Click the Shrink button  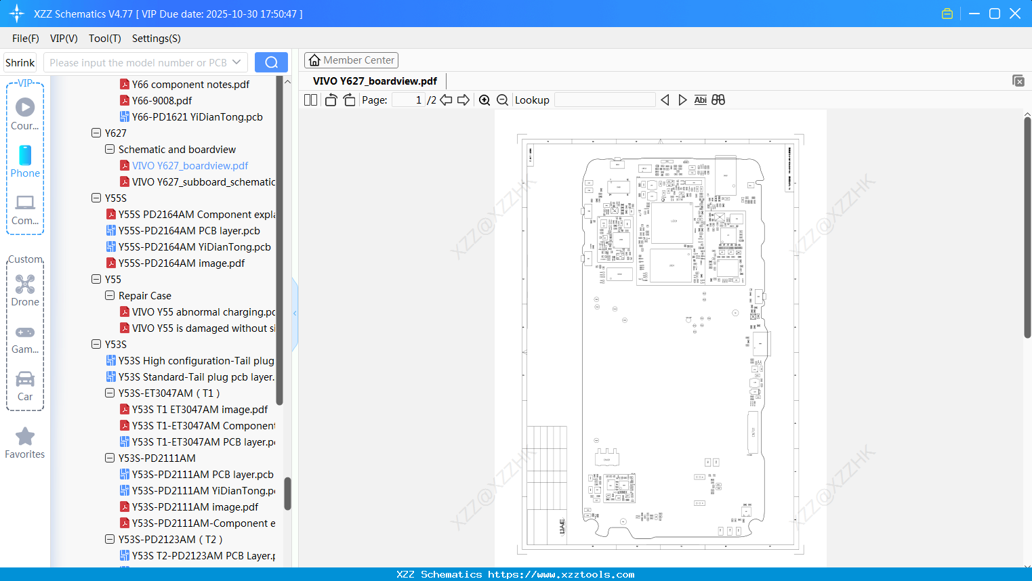20,62
